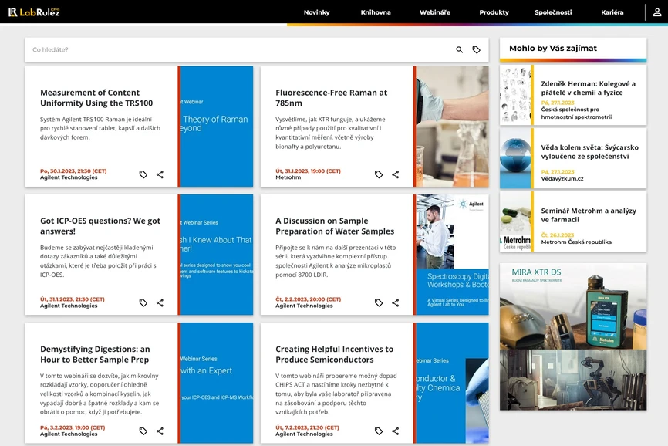Open the Knihovna menu
This screenshot has height=446, width=668.
coord(376,12)
